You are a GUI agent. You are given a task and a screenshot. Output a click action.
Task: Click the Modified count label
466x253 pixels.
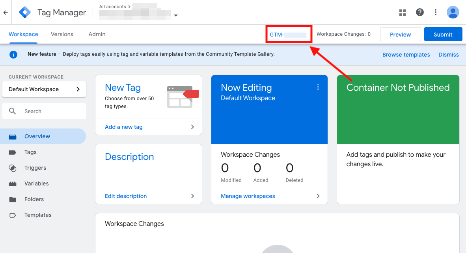coord(231,180)
